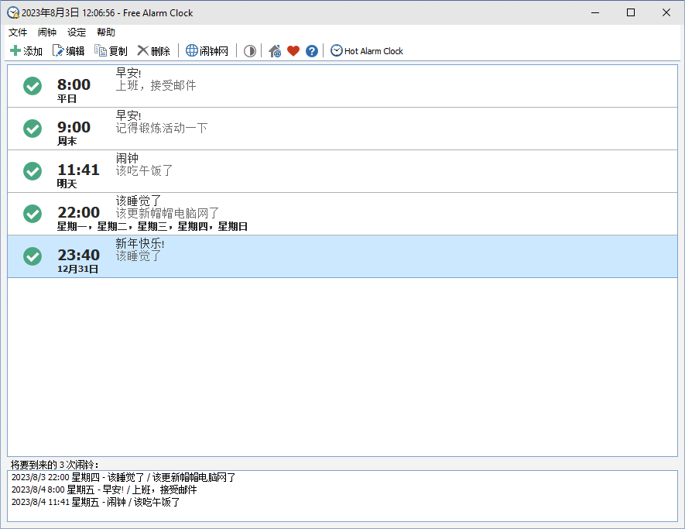Click the 编辑 (Edit) alarm toolbar button
685x529 pixels.
pyautogui.click(x=69, y=51)
